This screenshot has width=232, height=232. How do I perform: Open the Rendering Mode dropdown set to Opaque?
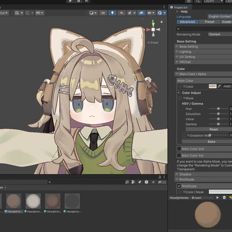220,34
